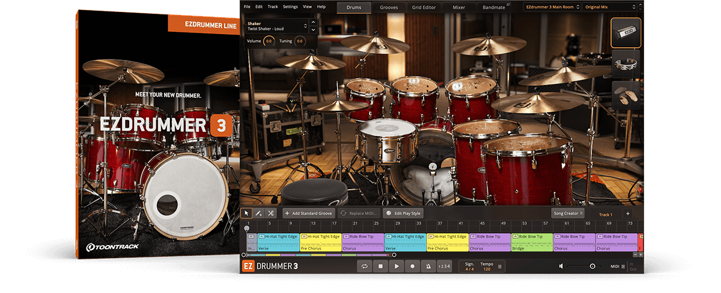Click the Edit Play Style button

point(404,213)
